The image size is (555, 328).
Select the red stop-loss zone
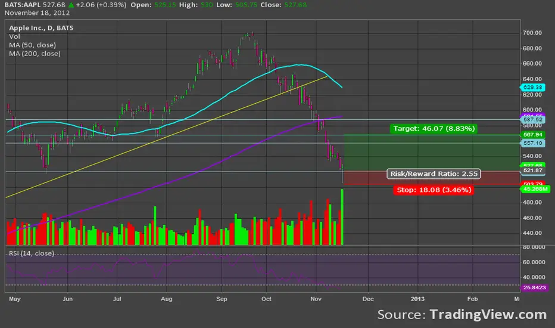432,178
